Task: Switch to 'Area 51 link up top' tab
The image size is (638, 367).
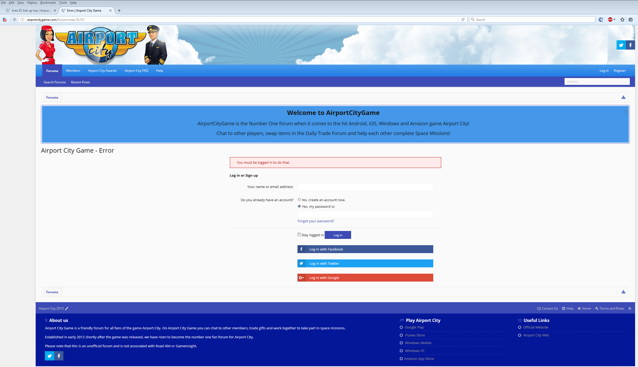Action: tap(31, 11)
